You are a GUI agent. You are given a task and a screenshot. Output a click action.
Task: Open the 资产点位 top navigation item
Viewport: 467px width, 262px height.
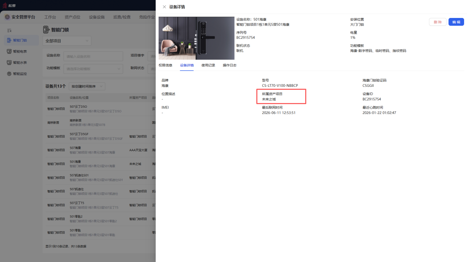coord(72,17)
